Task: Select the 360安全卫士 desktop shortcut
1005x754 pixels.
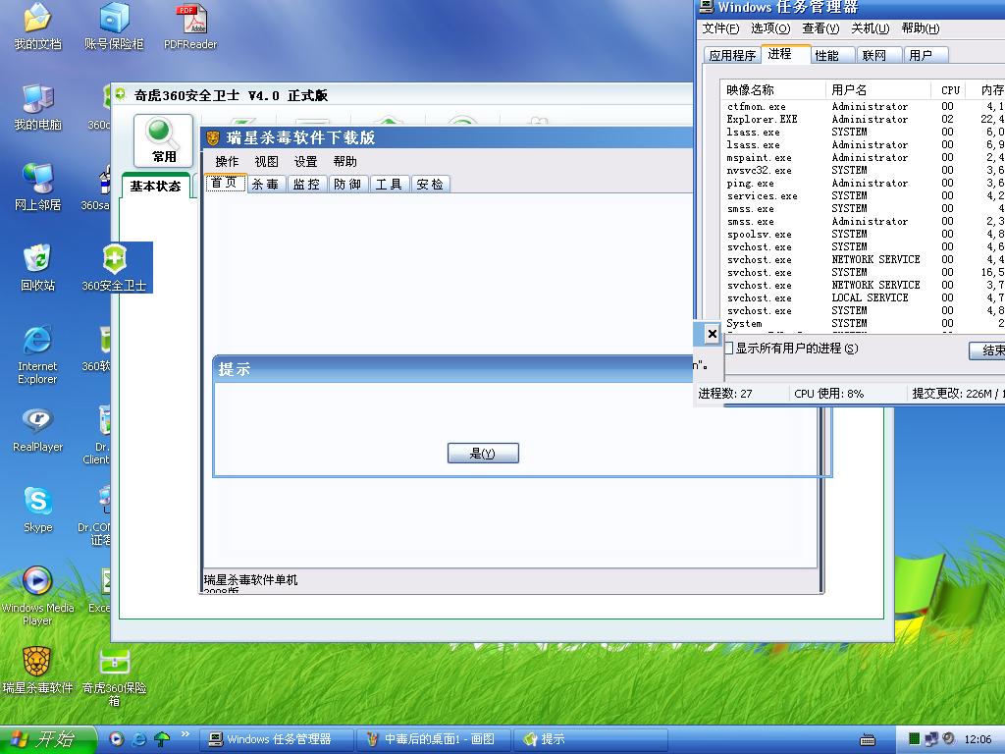Action: 114,268
